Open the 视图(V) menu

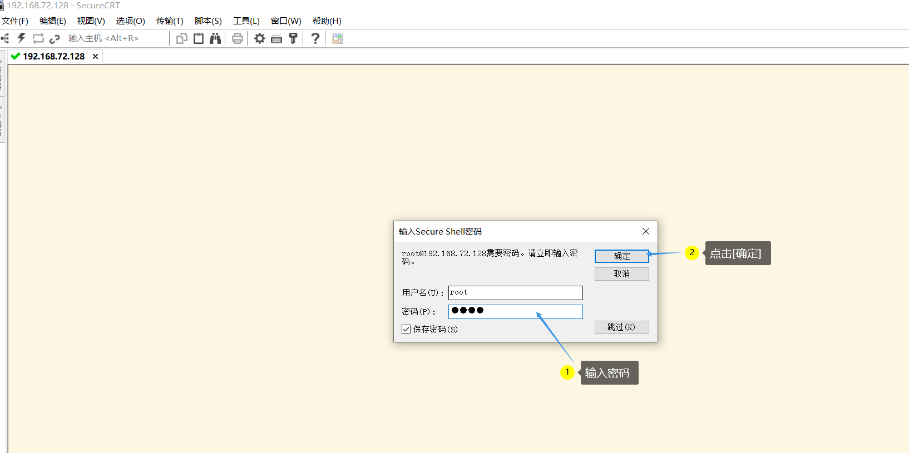(91, 21)
